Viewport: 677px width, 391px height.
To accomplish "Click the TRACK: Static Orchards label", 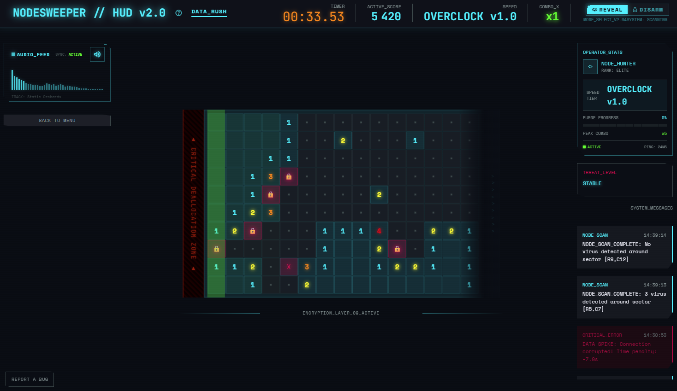I will 36,97.
